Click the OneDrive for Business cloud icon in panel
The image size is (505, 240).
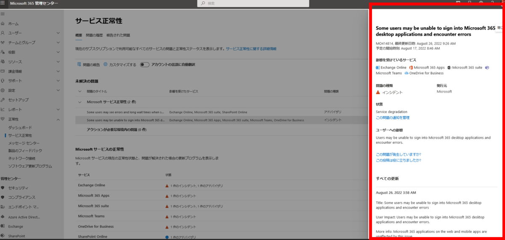point(407,73)
